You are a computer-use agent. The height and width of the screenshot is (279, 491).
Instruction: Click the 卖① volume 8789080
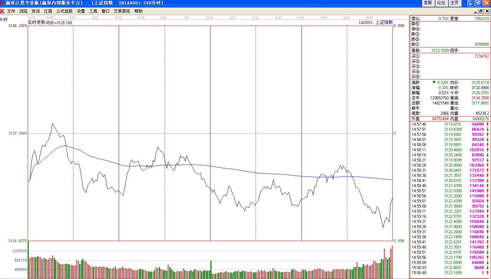coord(482,44)
